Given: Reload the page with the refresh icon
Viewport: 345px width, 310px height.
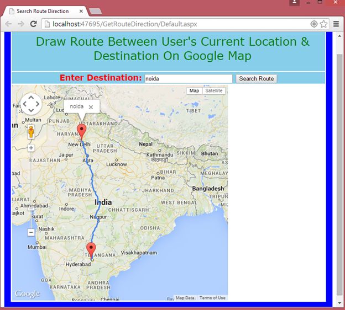Looking at the screenshot, I should point(33,24).
